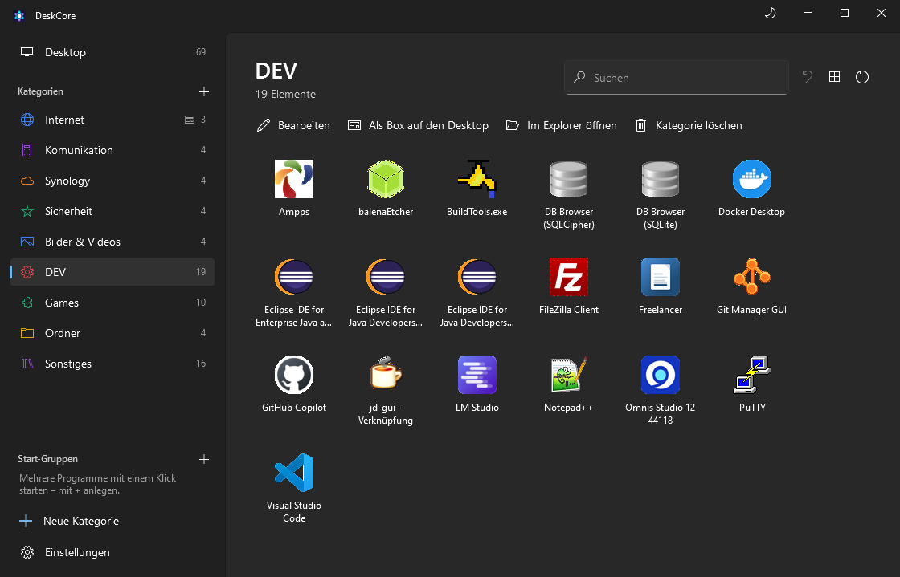Select the DEV category

(x=112, y=272)
